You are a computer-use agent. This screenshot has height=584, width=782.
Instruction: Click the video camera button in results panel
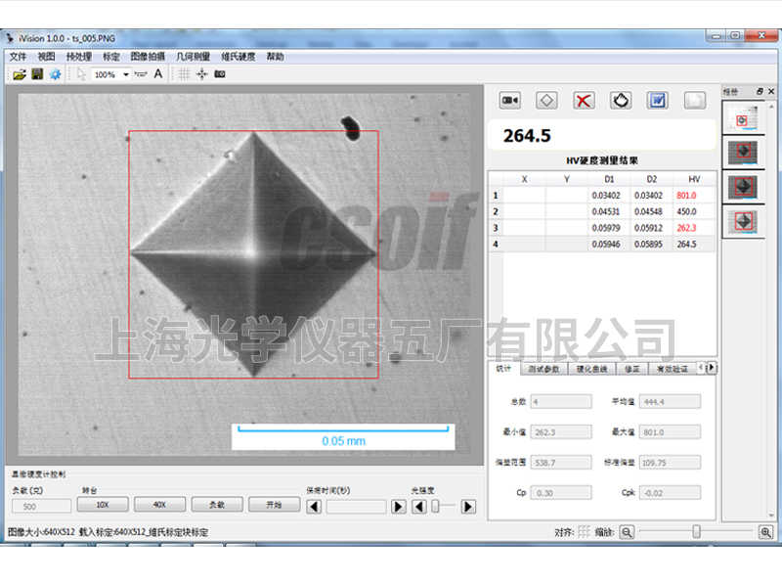[509, 101]
